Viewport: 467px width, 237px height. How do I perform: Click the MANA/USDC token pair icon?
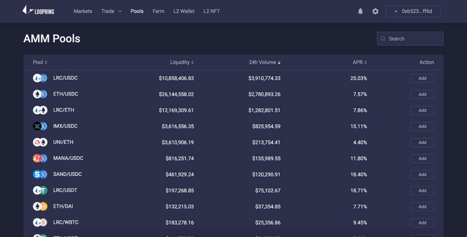tap(40, 158)
